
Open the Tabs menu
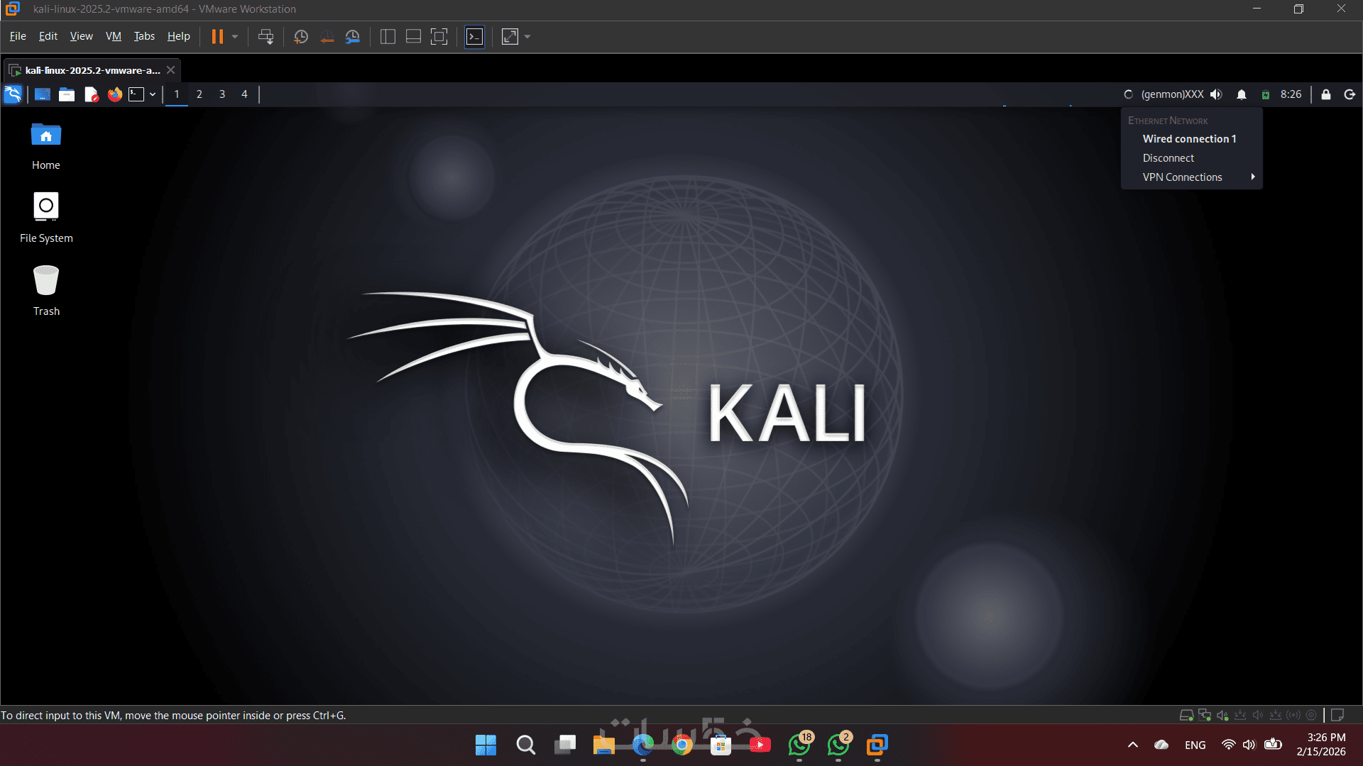tap(144, 36)
